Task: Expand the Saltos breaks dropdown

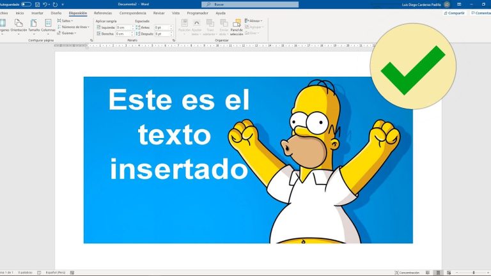Action: click(x=65, y=21)
